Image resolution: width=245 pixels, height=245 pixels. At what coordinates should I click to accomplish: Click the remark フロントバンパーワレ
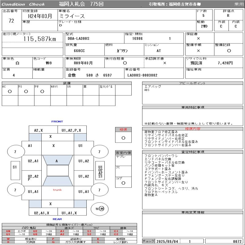pyautogui.click(x=161, y=156)
